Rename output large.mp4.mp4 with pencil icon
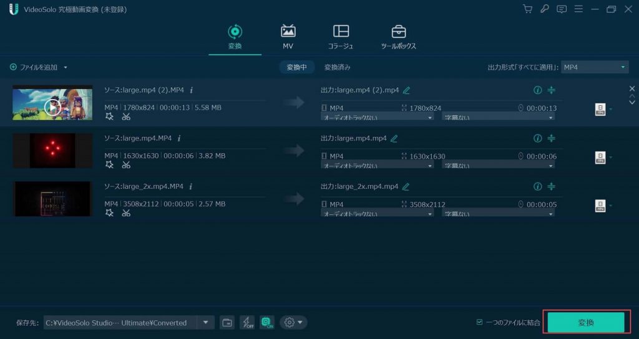The width and height of the screenshot is (639, 339). [x=394, y=138]
